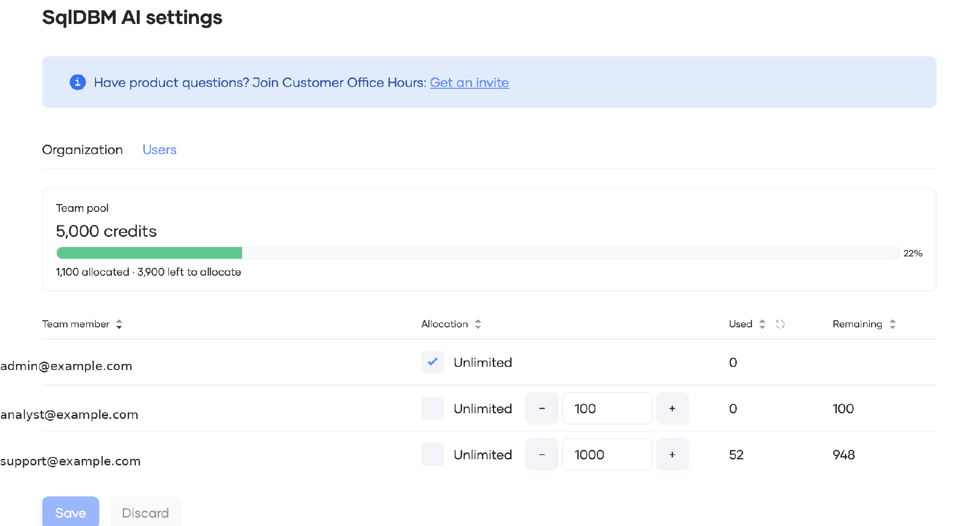This screenshot has height=526, width=962.
Task: Save the allocation changes
Action: tap(71, 512)
